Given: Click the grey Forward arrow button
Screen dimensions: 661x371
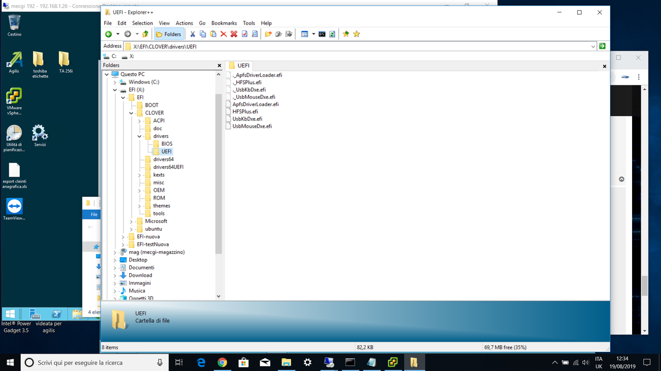Looking at the screenshot, I should [128, 34].
